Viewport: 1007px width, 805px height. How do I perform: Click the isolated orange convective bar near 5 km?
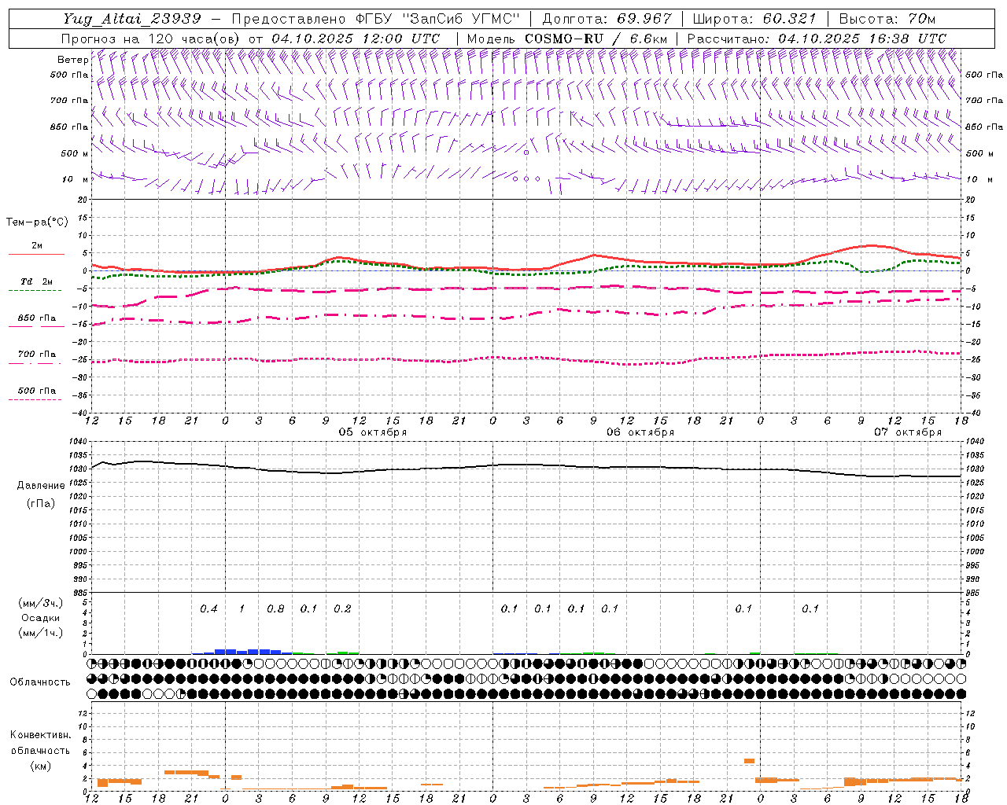[x=749, y=761]
